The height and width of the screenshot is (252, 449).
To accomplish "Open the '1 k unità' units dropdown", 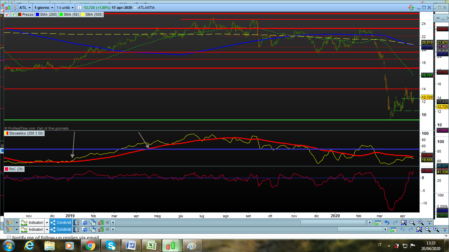I will [65, 7].
